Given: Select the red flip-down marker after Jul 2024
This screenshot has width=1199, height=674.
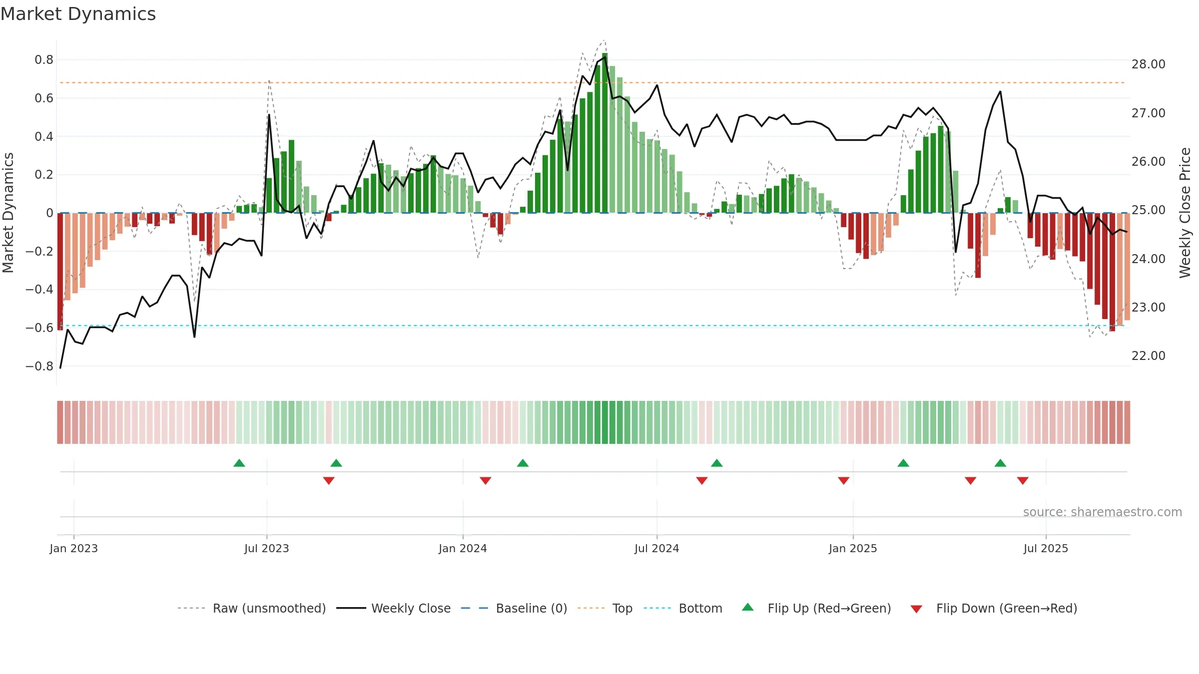Looking at the screenshot, I should coord(702,481).
